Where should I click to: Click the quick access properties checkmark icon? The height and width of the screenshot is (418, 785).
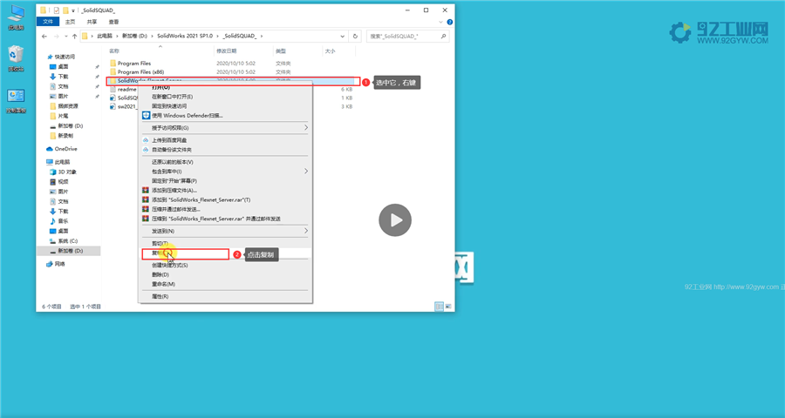click(56, 10)
